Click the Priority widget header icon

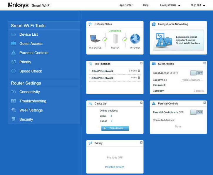tap(90, 143)
